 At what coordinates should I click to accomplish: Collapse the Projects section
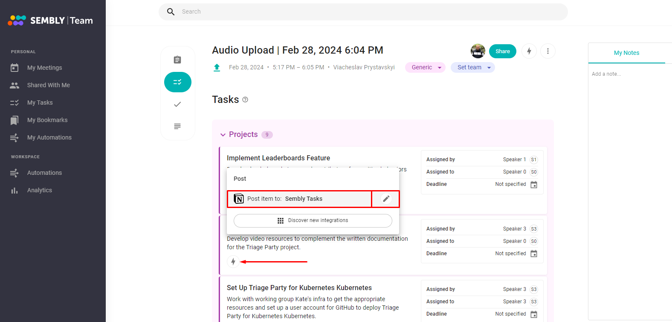click(223, 135)
